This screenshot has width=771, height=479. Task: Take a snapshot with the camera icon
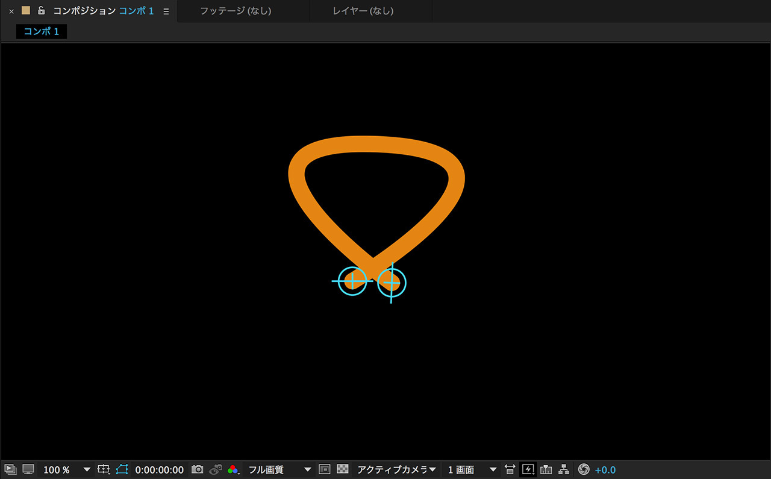tap(197, 469)
